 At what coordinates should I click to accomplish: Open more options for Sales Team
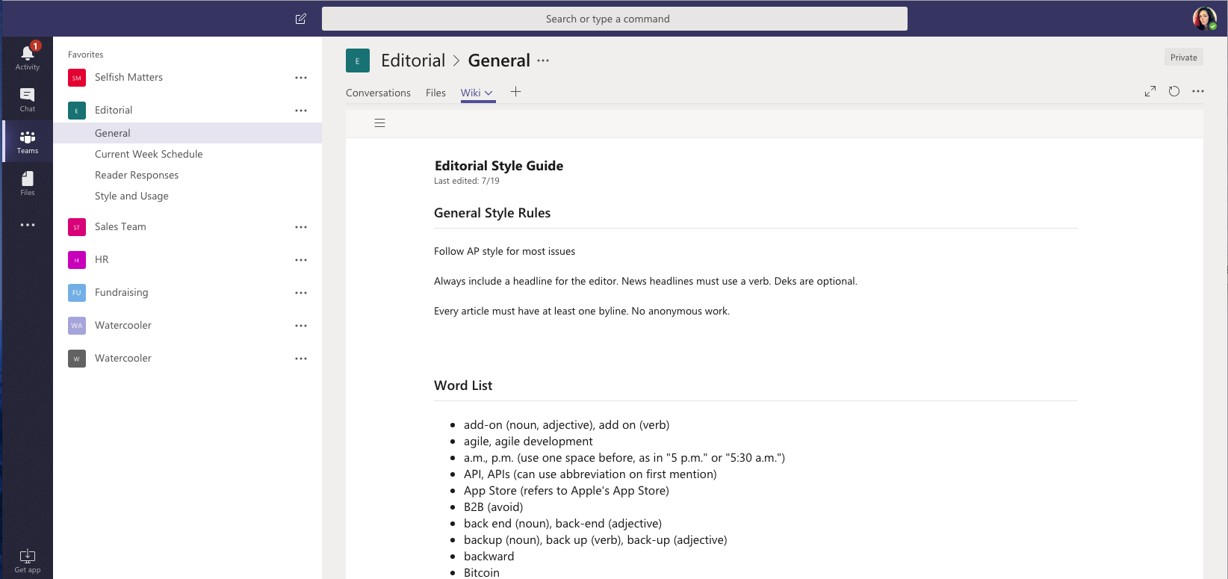301,227
